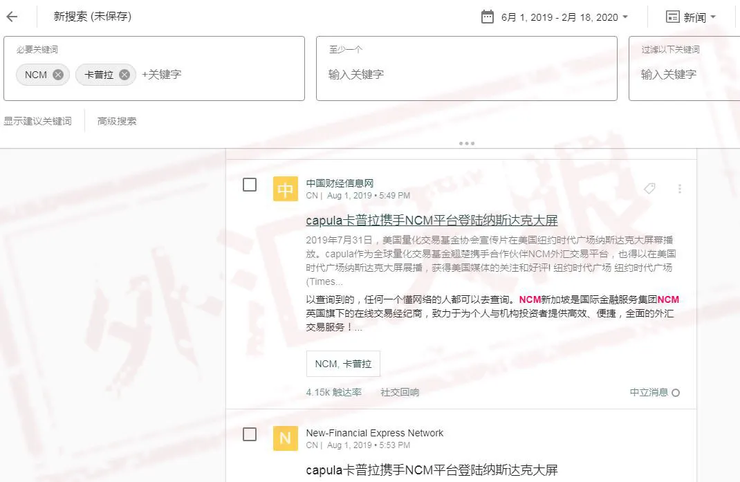Remove the NCM keyword chip
Image resolution: width=740 pixels, height=482 pixels.
click(58, 75)
